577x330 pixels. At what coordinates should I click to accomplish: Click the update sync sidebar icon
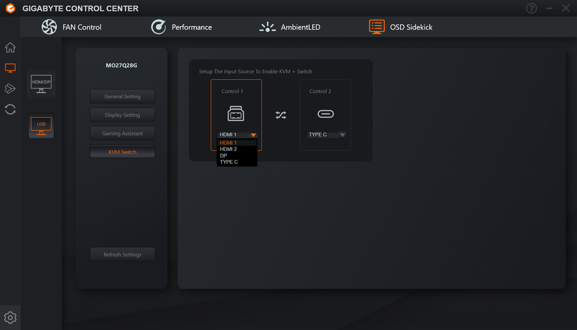tap(10, 109)
